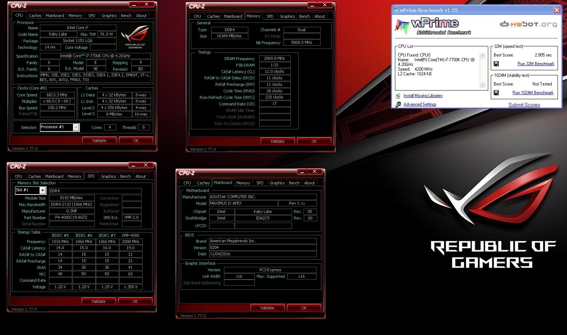Select CPU tab in CPU-Z SPD window
This screenshot has height=335, width=567.
point(19,176)
